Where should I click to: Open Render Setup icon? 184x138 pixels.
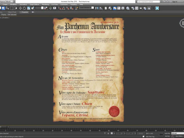(x=133, y=8)
